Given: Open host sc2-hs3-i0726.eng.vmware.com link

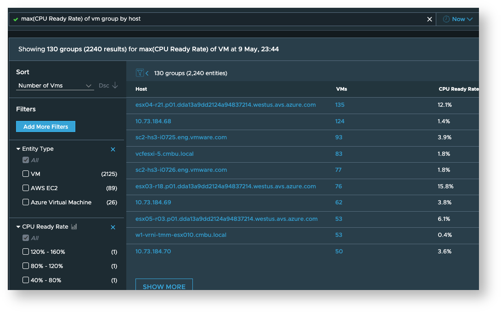Looking at the screenshot, I should click(x=181, y=170).
